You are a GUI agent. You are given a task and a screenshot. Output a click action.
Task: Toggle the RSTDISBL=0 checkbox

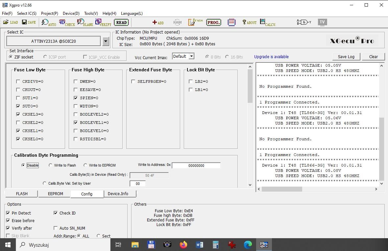point(76,139)
